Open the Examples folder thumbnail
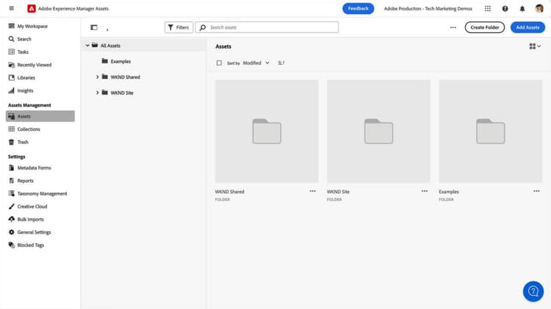Viewport: 551px width, 309px height. click(x=491, y=131)
